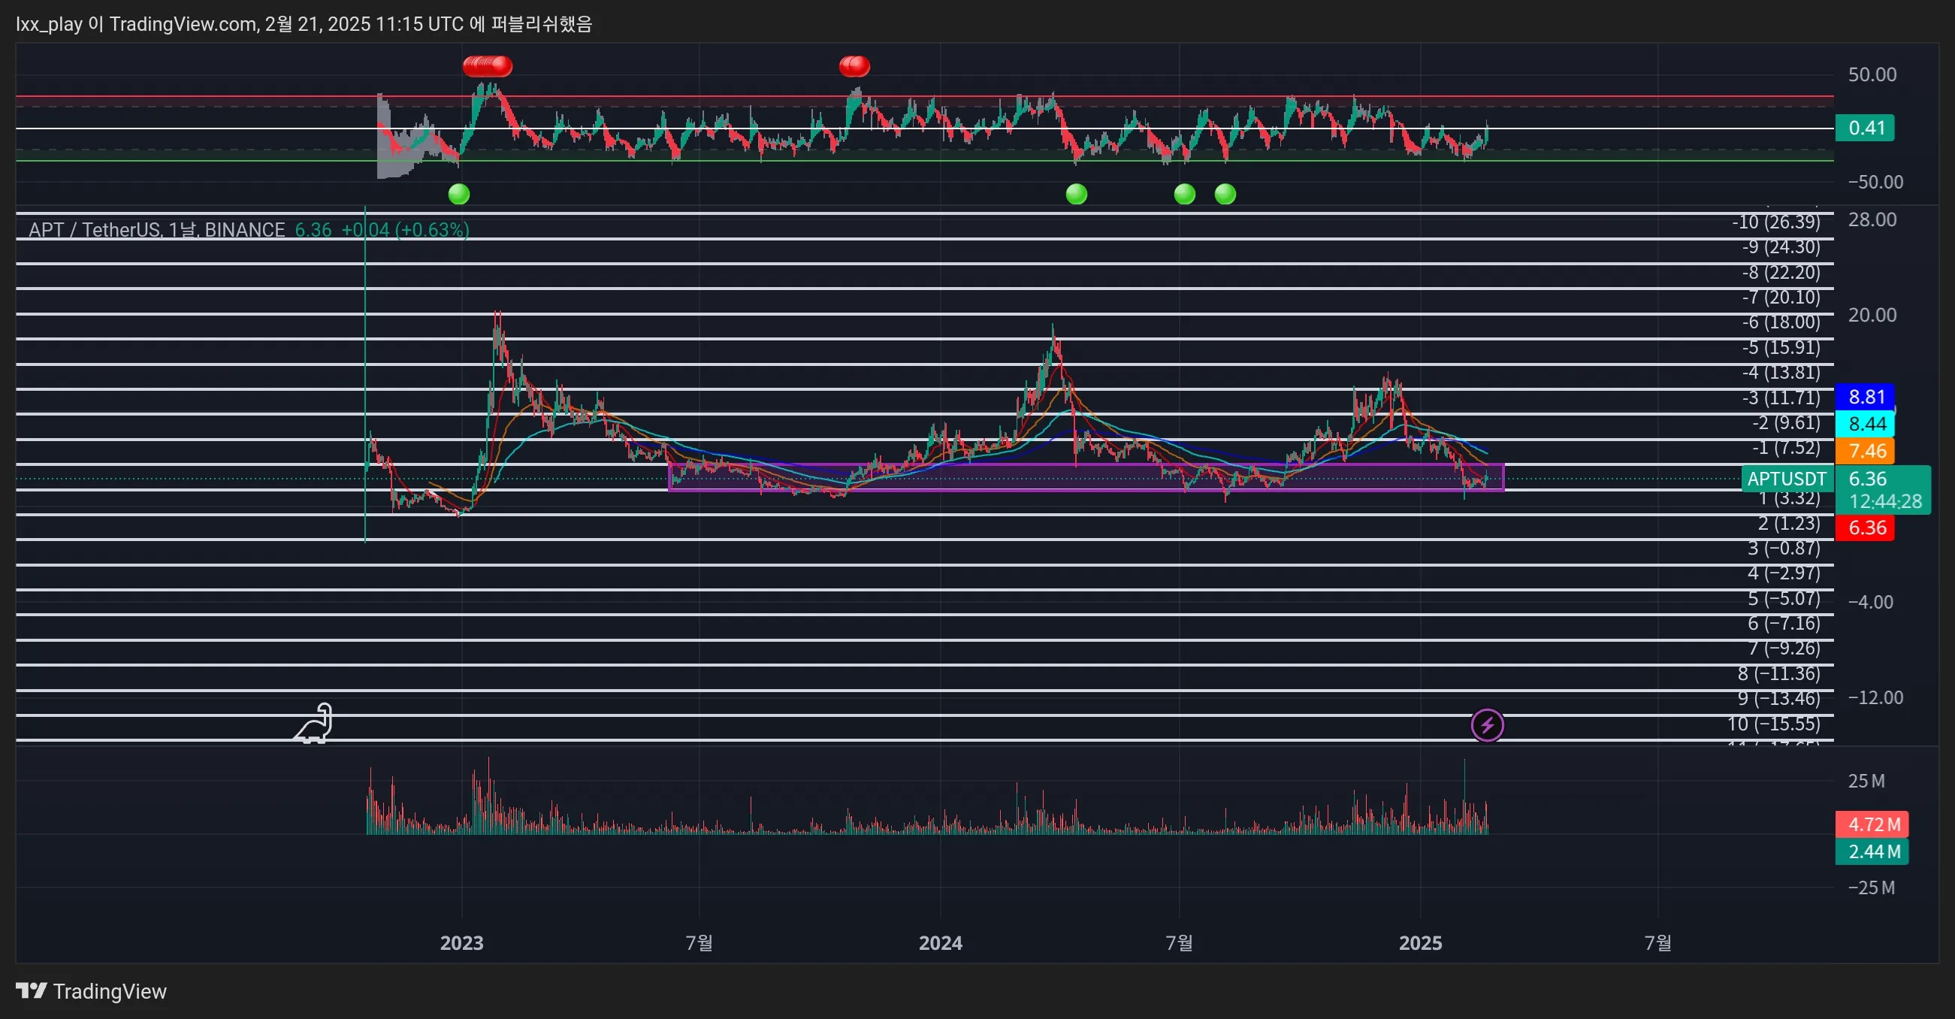1955x1019 pixels.
Task: Click the −12.00 price scale value
Action: click(1875, 698)
